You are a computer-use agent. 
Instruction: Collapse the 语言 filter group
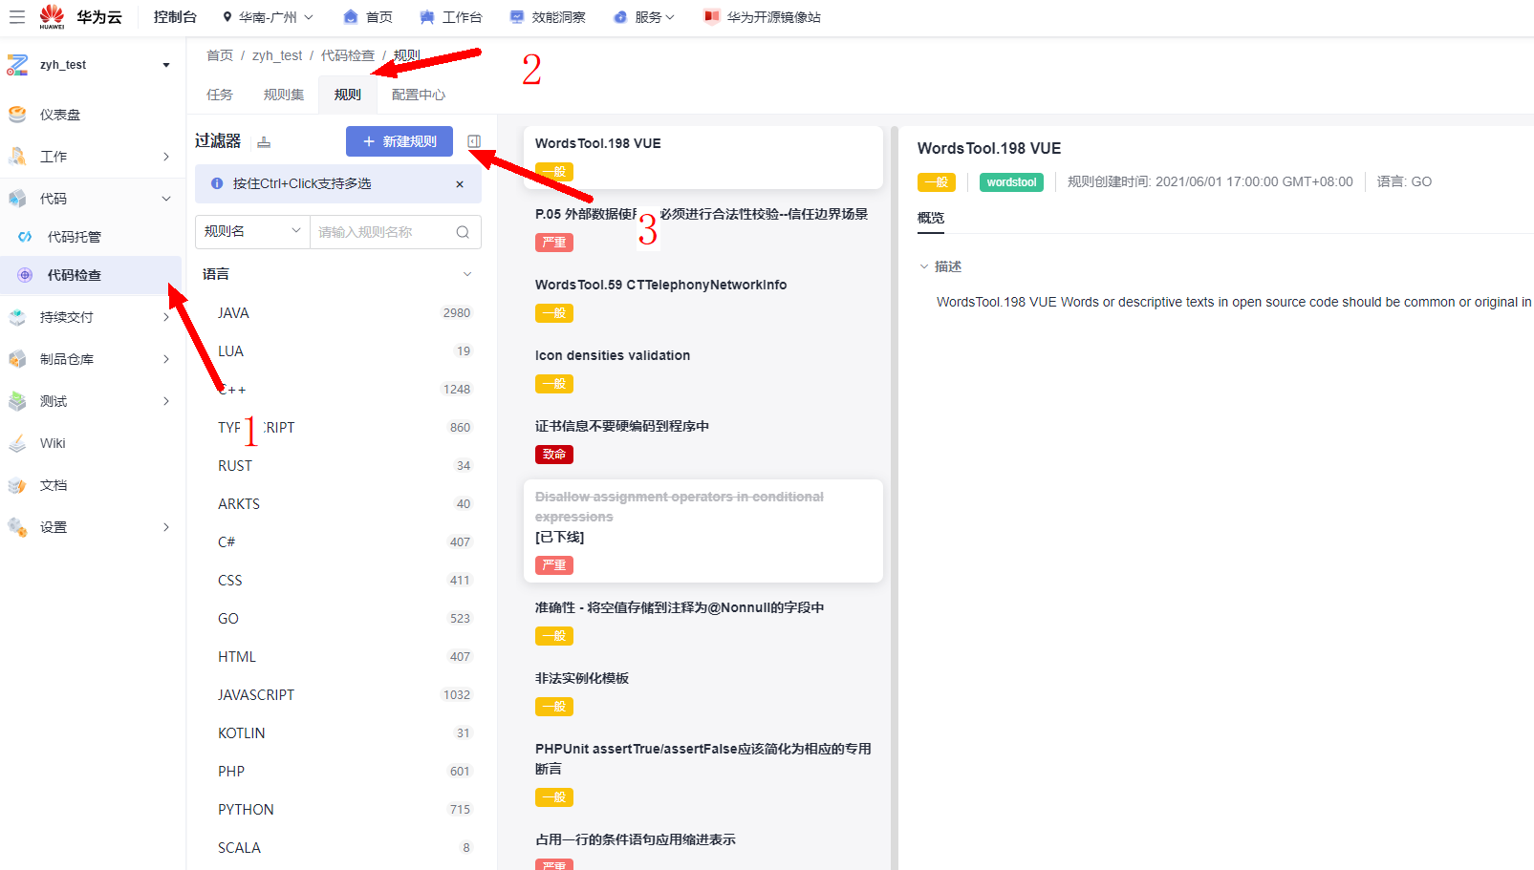coord(467,274)
